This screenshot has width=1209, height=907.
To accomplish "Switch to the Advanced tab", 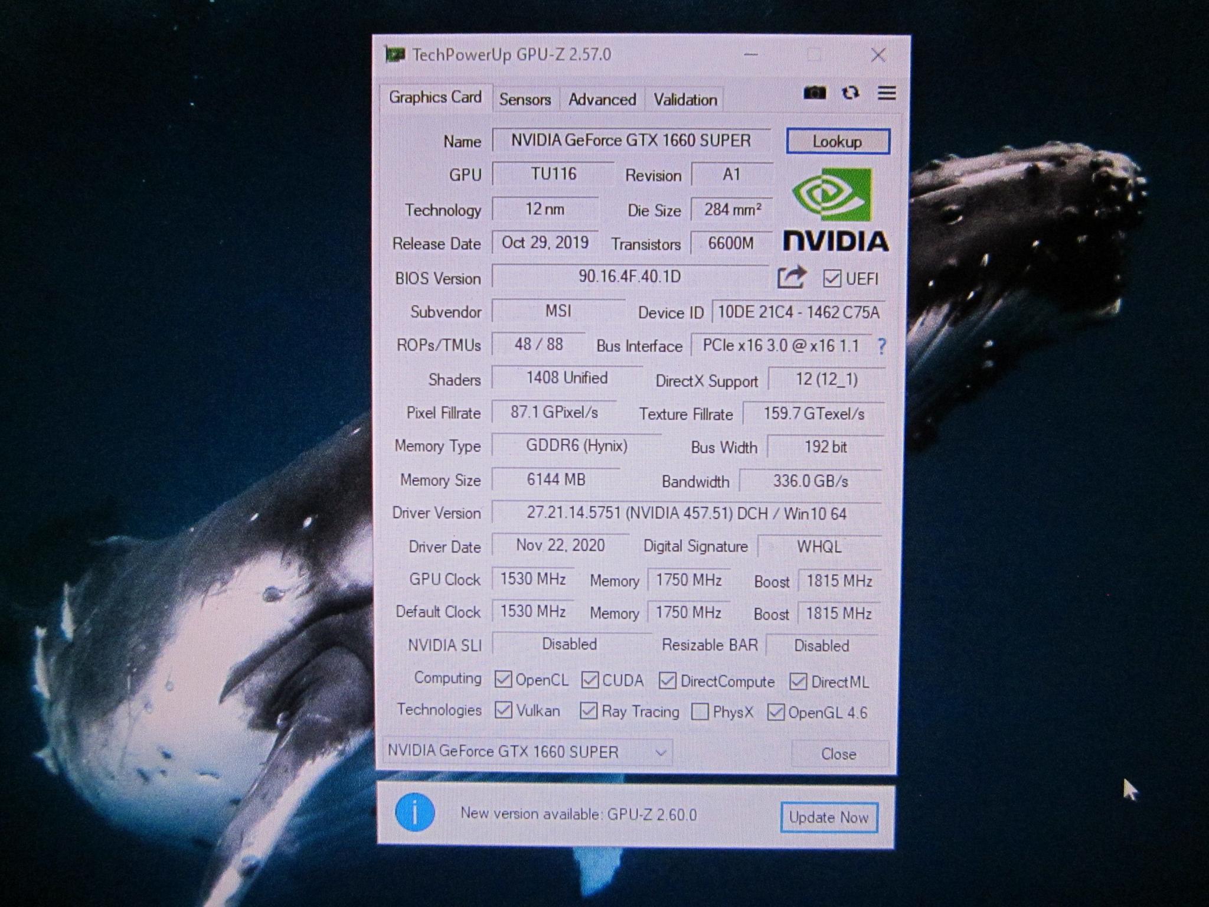I will coord(602,99).
